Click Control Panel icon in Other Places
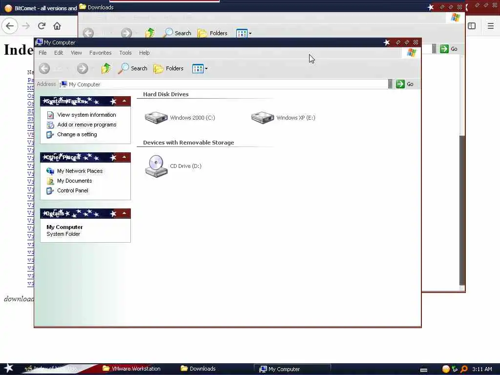Image resolution: width=500 pixels, height=375 pixels. (50, 191)
